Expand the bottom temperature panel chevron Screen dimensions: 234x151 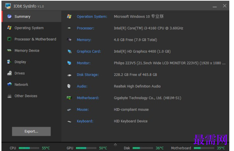coord(115,145)
